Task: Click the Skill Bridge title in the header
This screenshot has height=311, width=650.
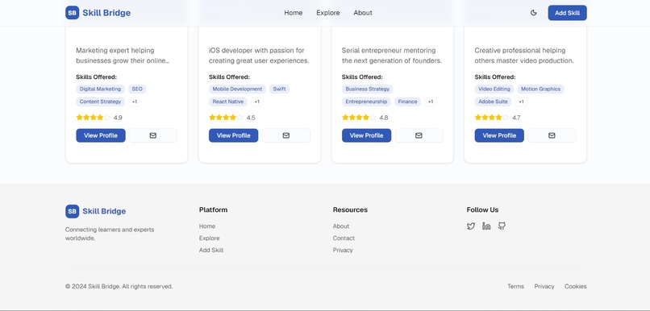Action: tap(106, 13)
